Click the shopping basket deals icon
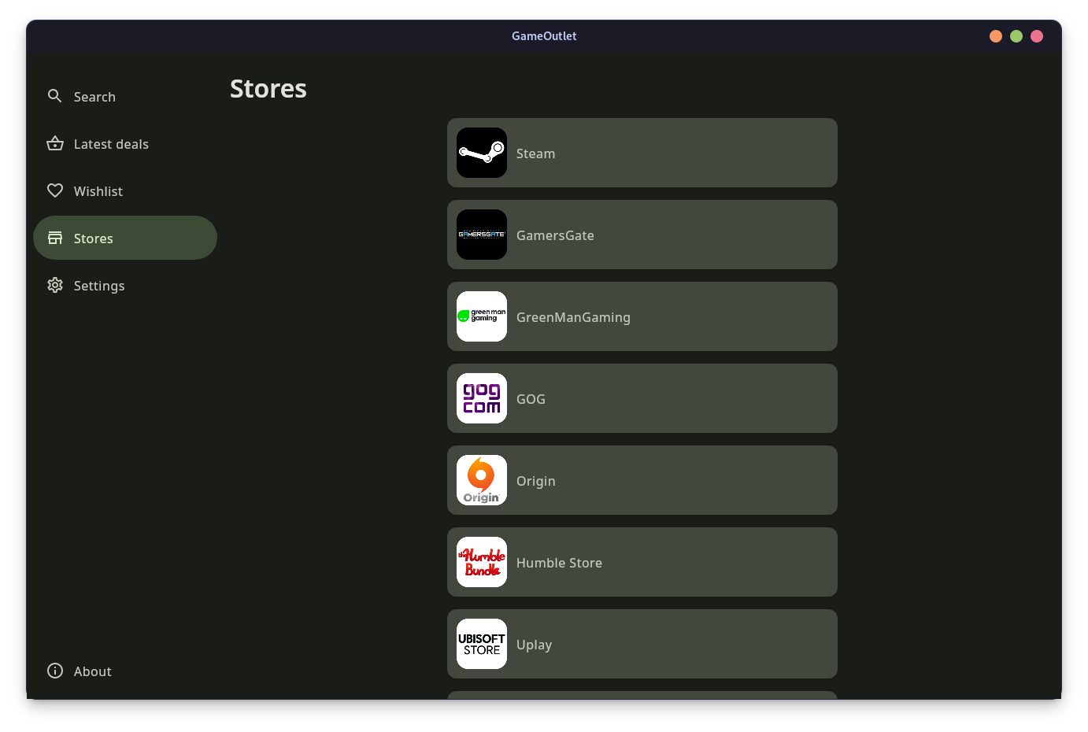Viewport: 1088px width, 732px height. [54, 143]
